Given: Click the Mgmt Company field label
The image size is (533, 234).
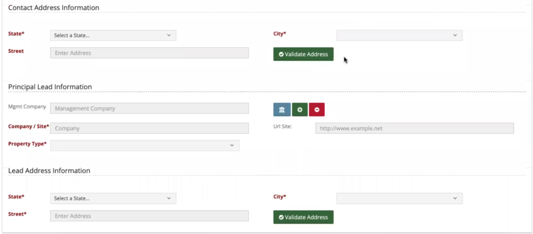Looking at the screenshot, I should 27,107.
